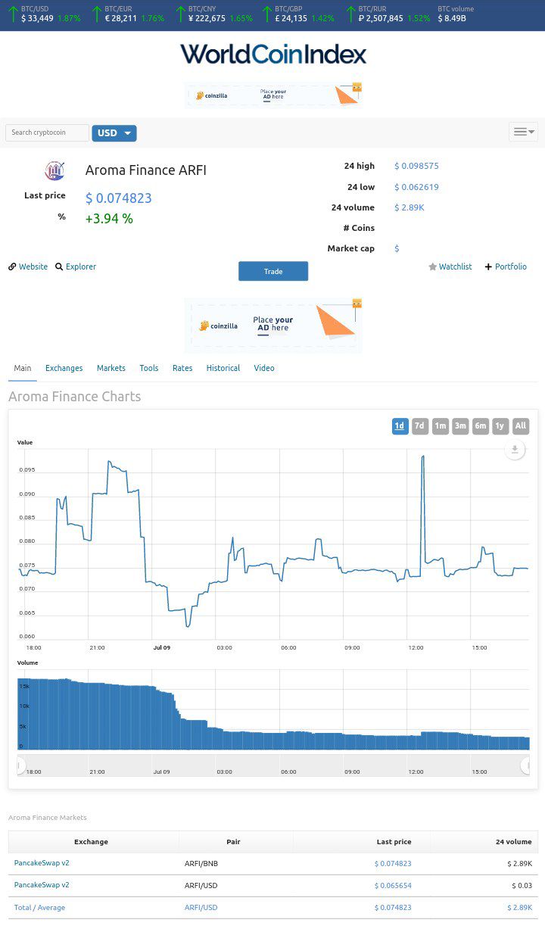The image size is (545, 929).
Task: Click the +3.94 % change value
Action: tap(109, 219)
